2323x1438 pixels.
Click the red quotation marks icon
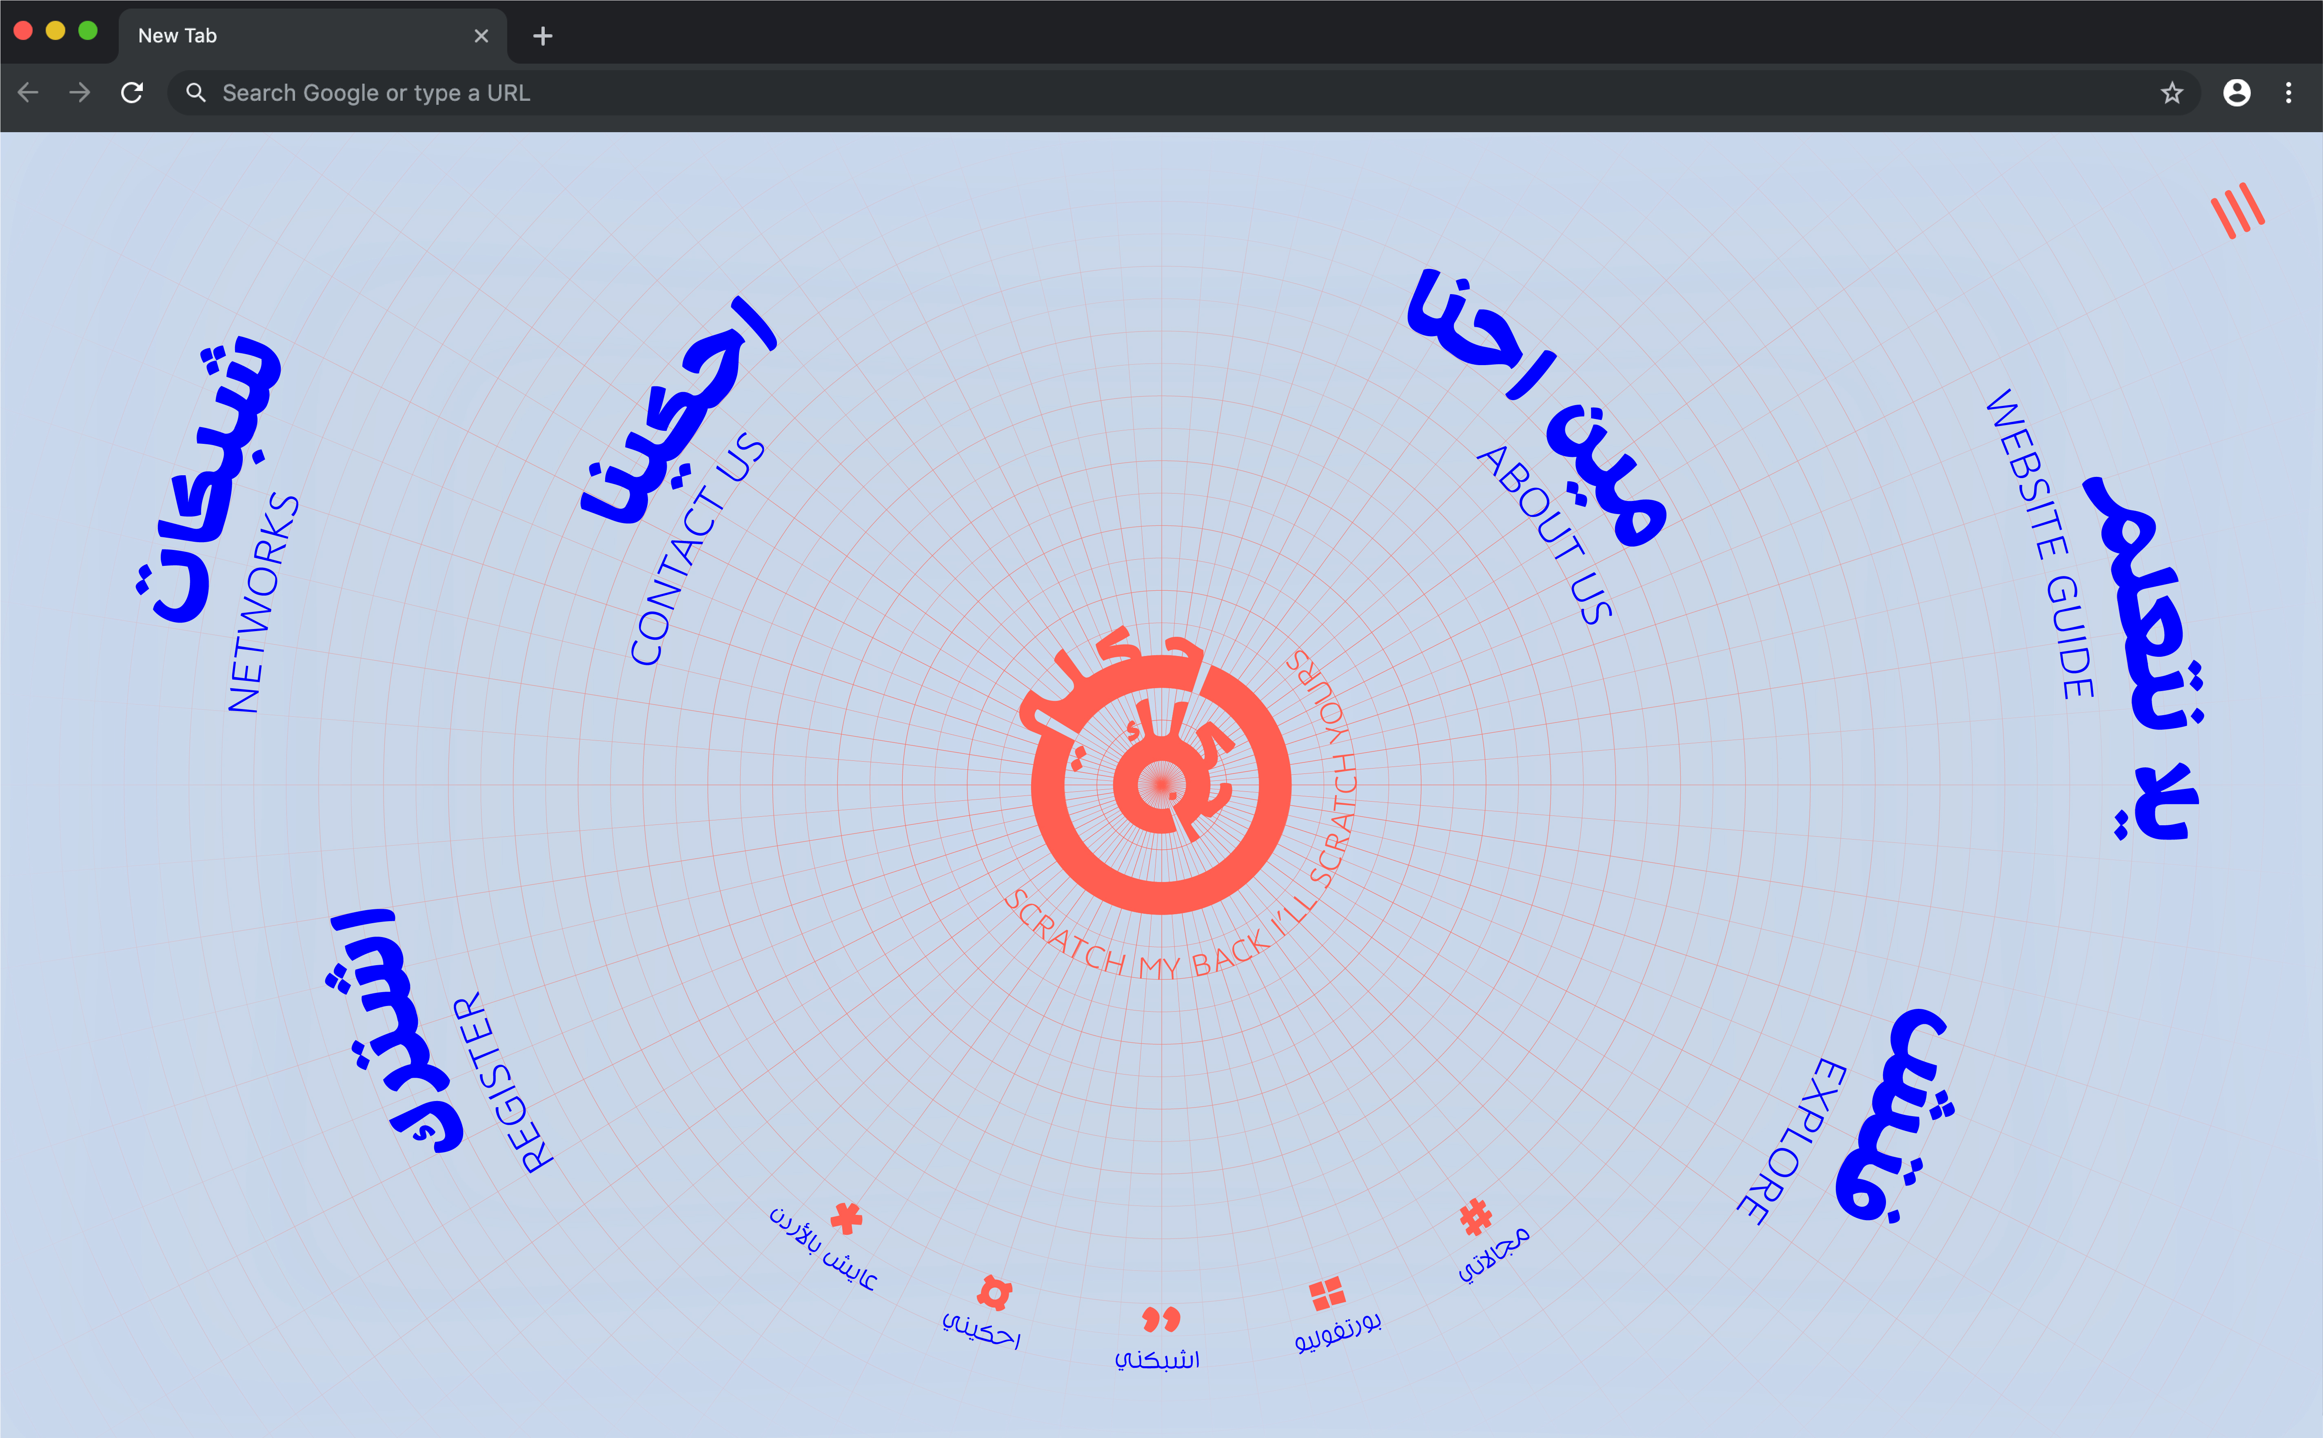(1160, 1319)
